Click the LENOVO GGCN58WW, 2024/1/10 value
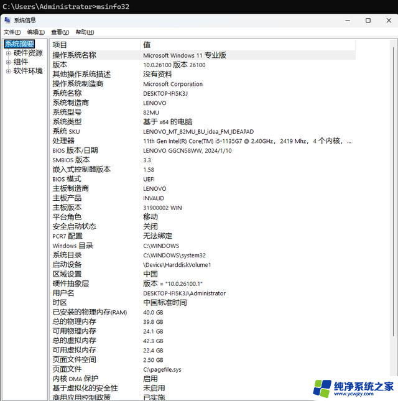The height and width of the screenshot is (401, 398). click(187, 150)
